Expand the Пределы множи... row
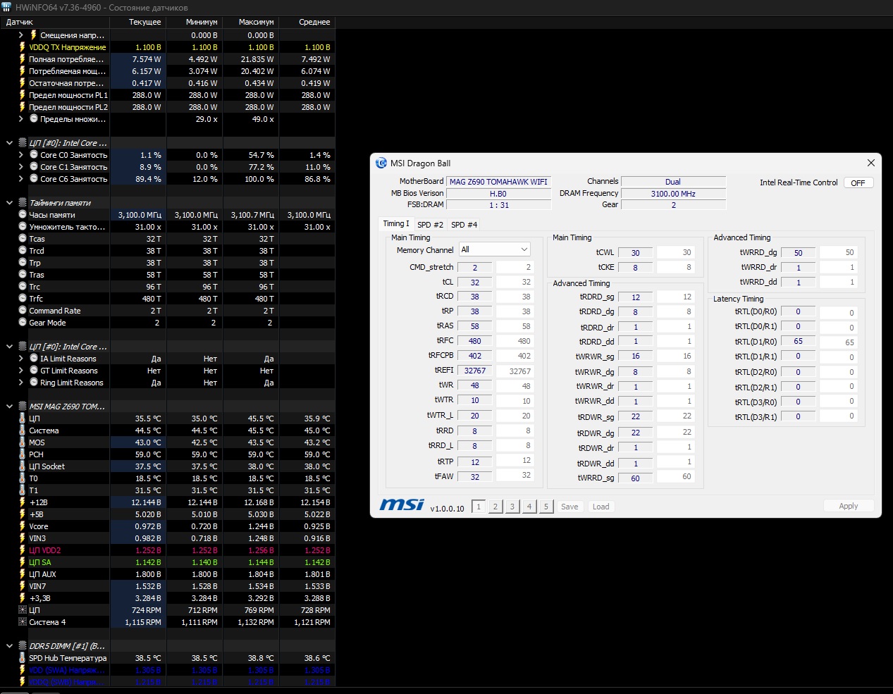Screen dimensions: 893x694 [x=20, y=118]
